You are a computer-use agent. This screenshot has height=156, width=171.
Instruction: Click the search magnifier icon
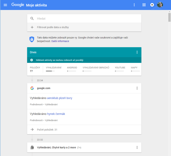click(x=32, y=18)
